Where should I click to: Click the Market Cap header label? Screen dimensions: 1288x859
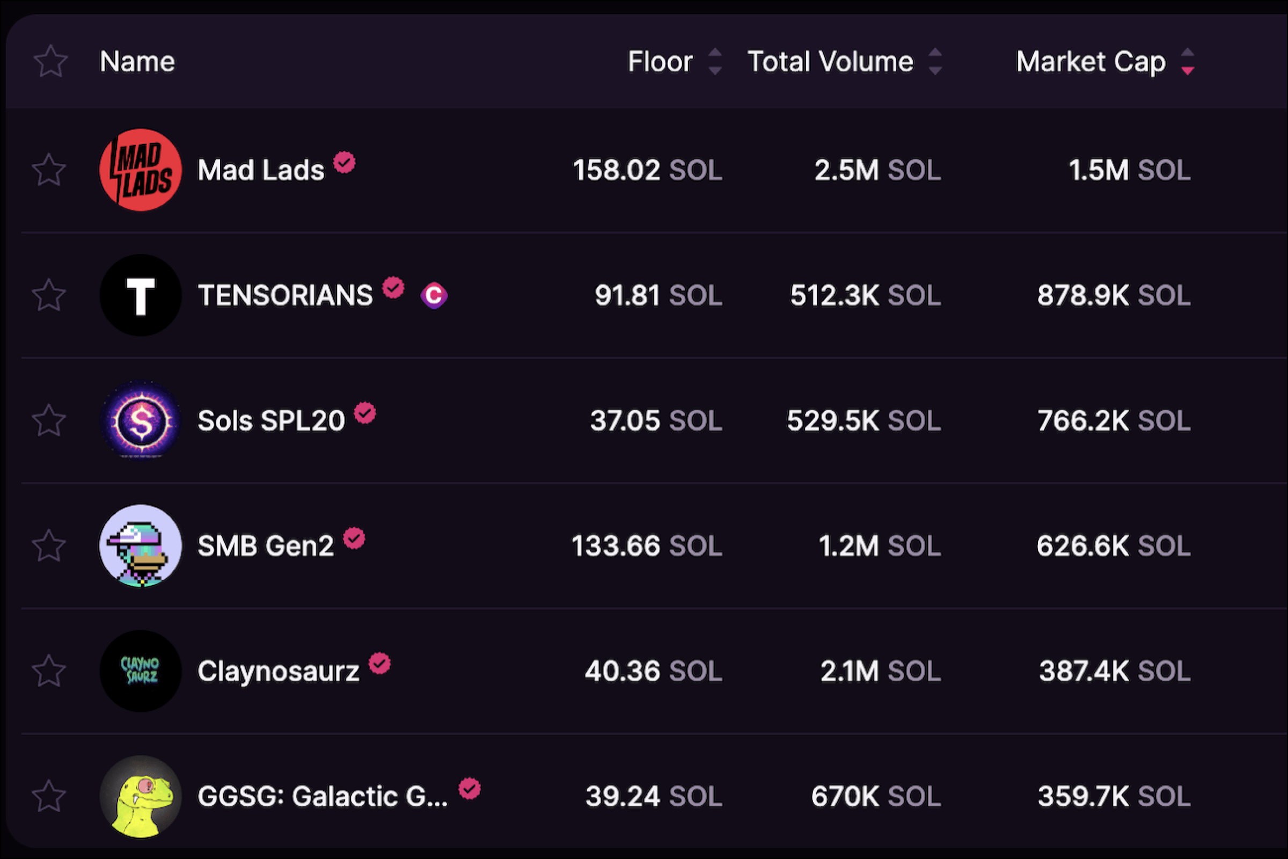coord(1091,61)
